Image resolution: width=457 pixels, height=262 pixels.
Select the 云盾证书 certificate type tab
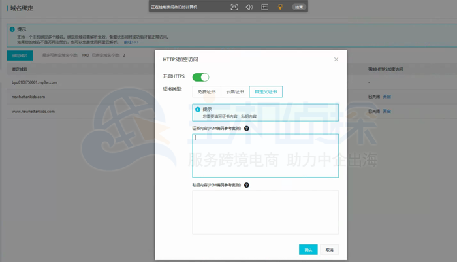click(x=235, y=91)
